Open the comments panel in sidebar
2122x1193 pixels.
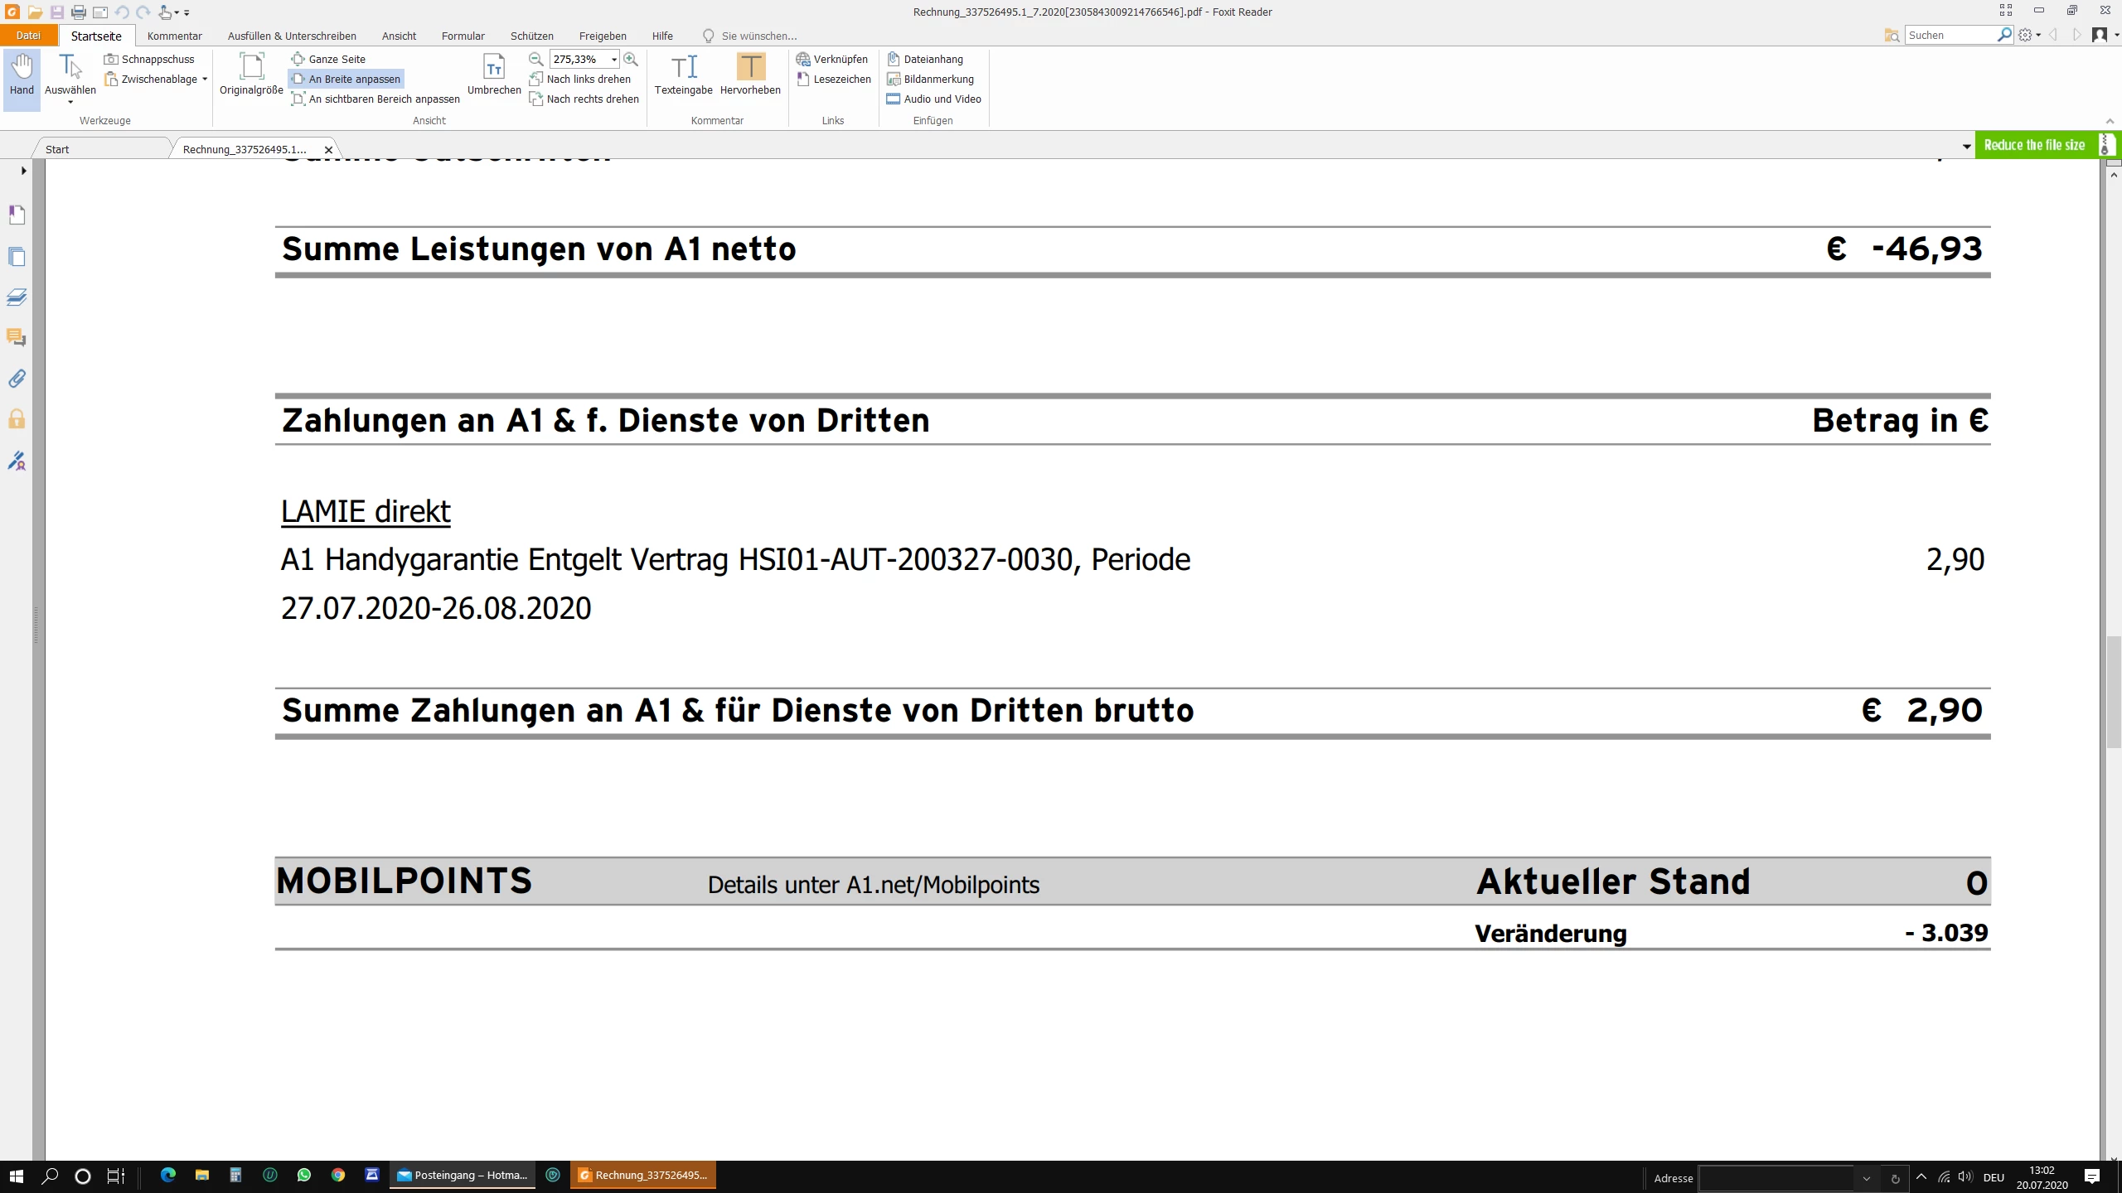[17, 337]
